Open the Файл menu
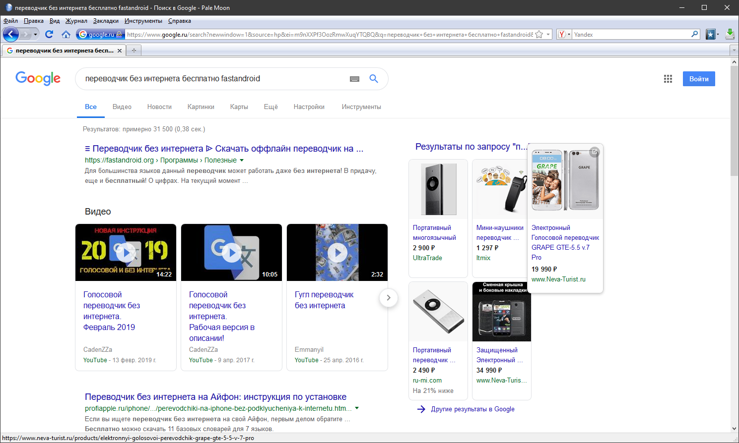Image resolution: width=739 pixels, height=443 pixels. [x=10, y=21]
